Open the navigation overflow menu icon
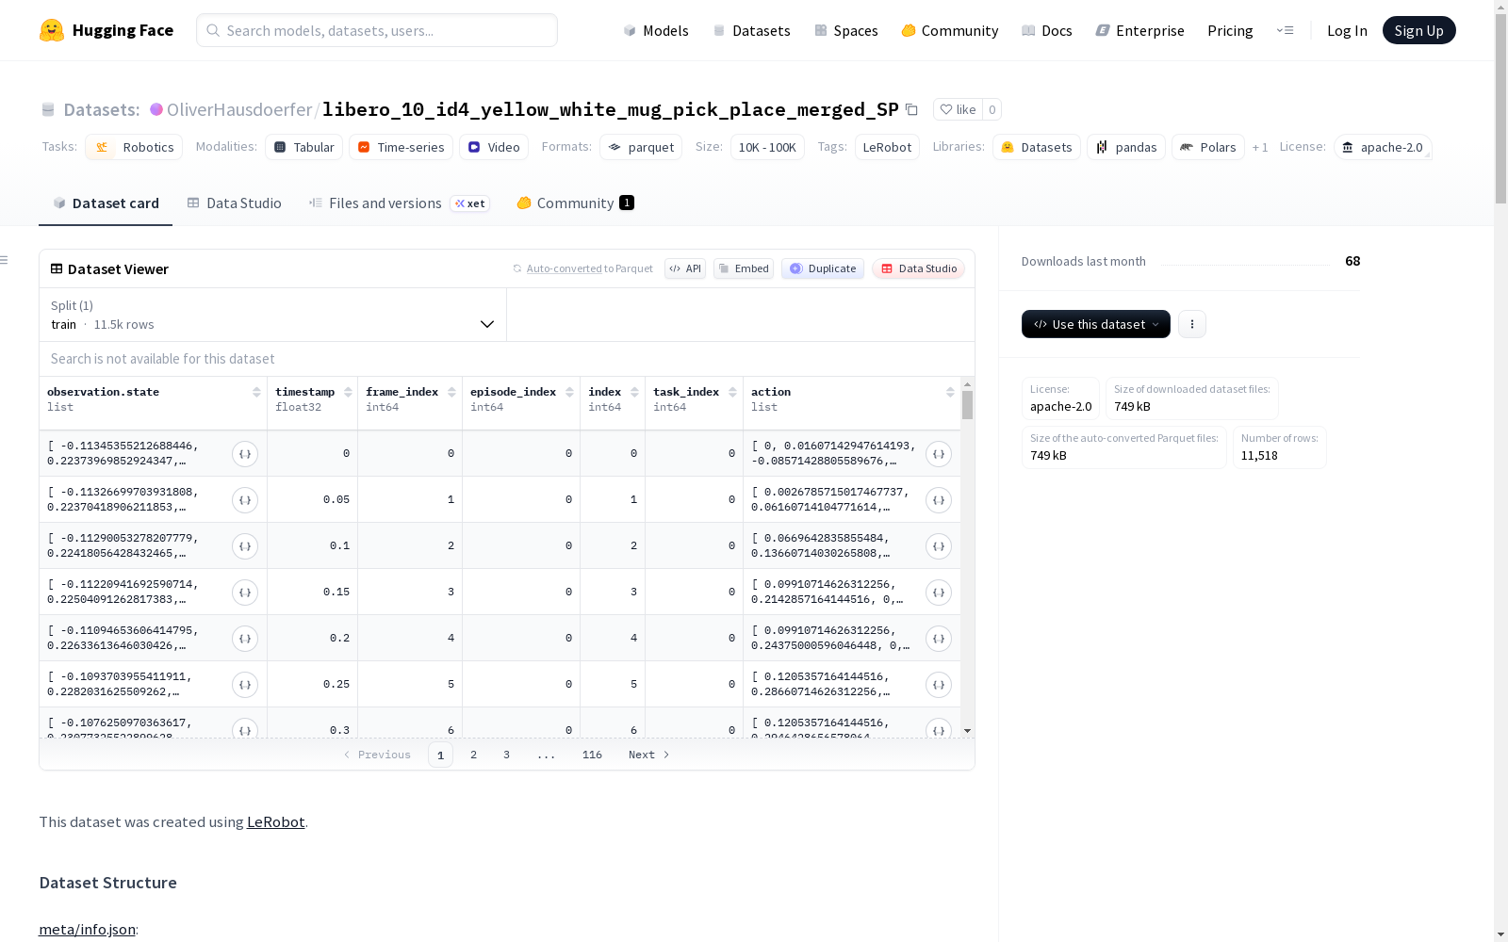Image resolution: width=1508 pixels, height=942 pixels. click(1285, 30)
